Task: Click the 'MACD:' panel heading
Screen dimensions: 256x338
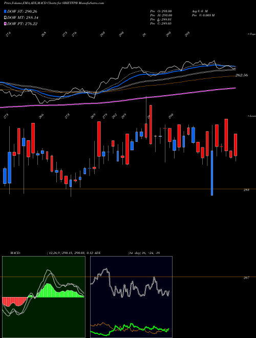Action: 15,253
